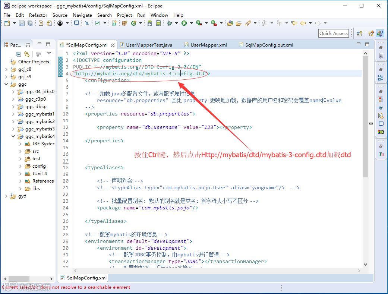Click the Last Edit Location icon
This screenshot has height=294, width=388.
[x=294, y=23]
